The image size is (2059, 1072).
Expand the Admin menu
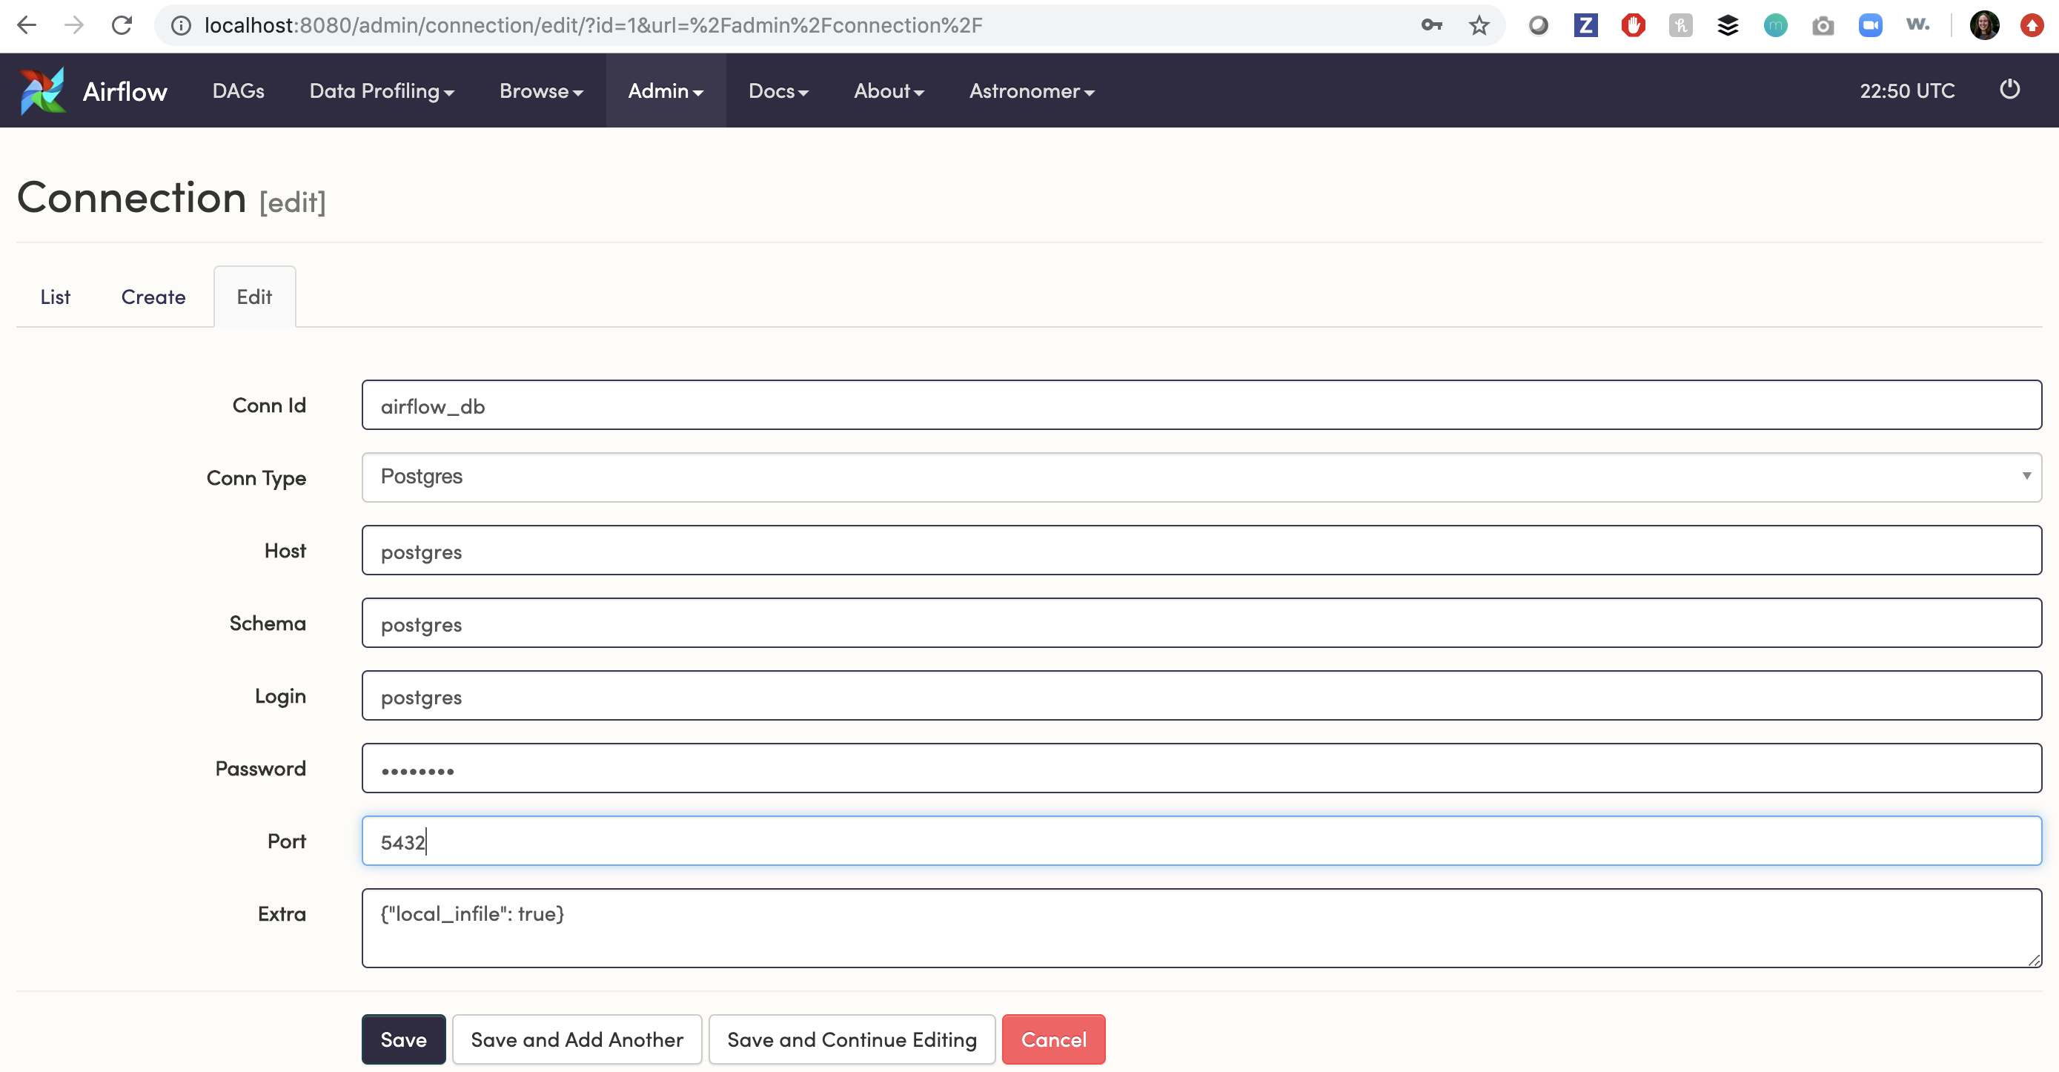pos(665,91)
